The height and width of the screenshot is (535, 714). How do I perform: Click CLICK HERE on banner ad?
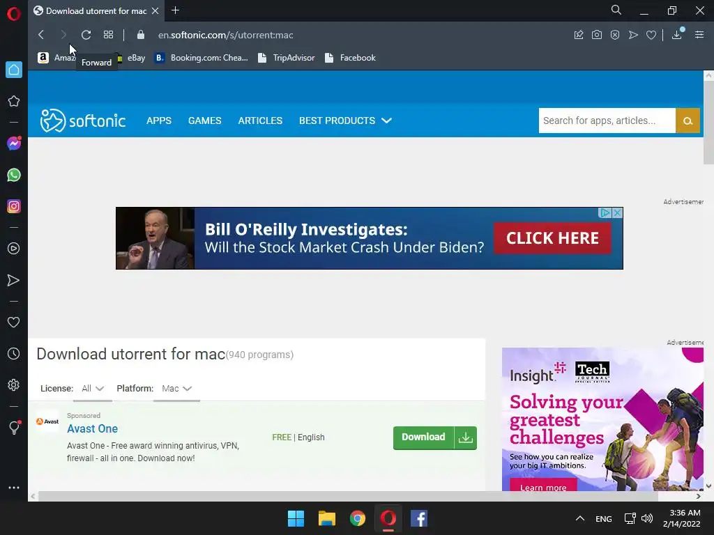point(552,238)
